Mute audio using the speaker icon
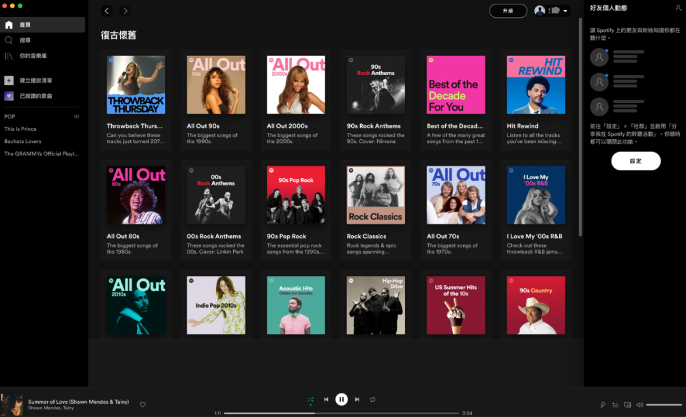This screenshot has width=686, height=417. pos(640,405)
